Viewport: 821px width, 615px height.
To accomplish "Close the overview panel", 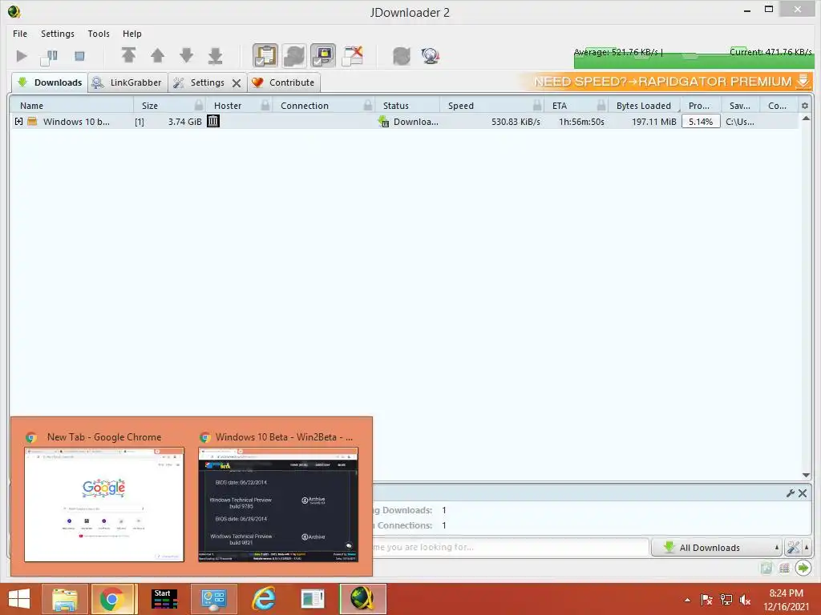I will [x=803, y=493].
